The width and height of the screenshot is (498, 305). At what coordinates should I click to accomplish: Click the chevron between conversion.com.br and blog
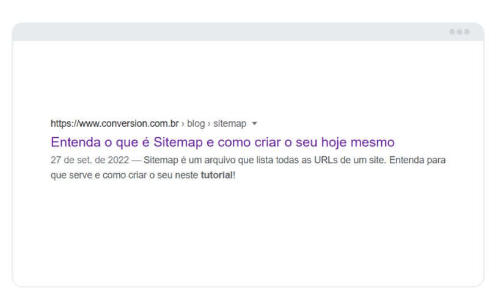pyautogui.click(x=182, y=124)
